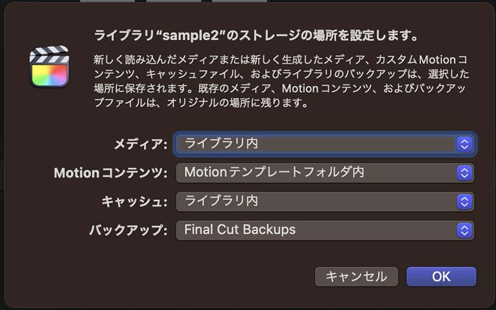
Task: Click the blue chevron arrows beside Motionテンプレートフォルダ内
Action: pyautogui.click(x=464, y=173)
